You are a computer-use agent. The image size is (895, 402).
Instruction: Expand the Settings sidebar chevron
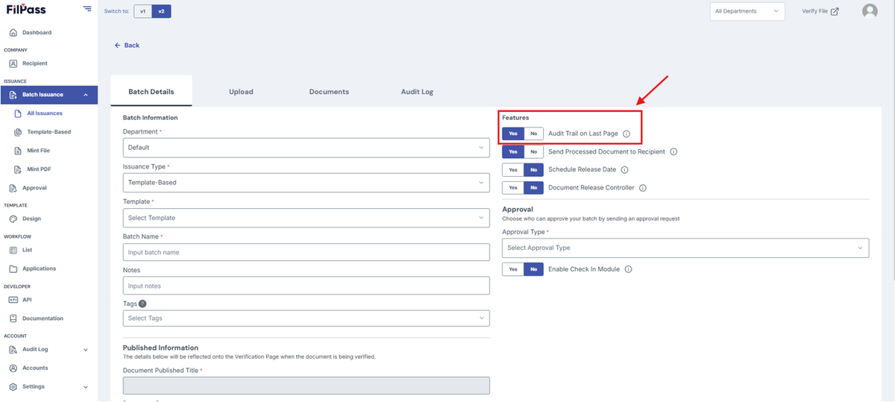(x=86, y=387)
